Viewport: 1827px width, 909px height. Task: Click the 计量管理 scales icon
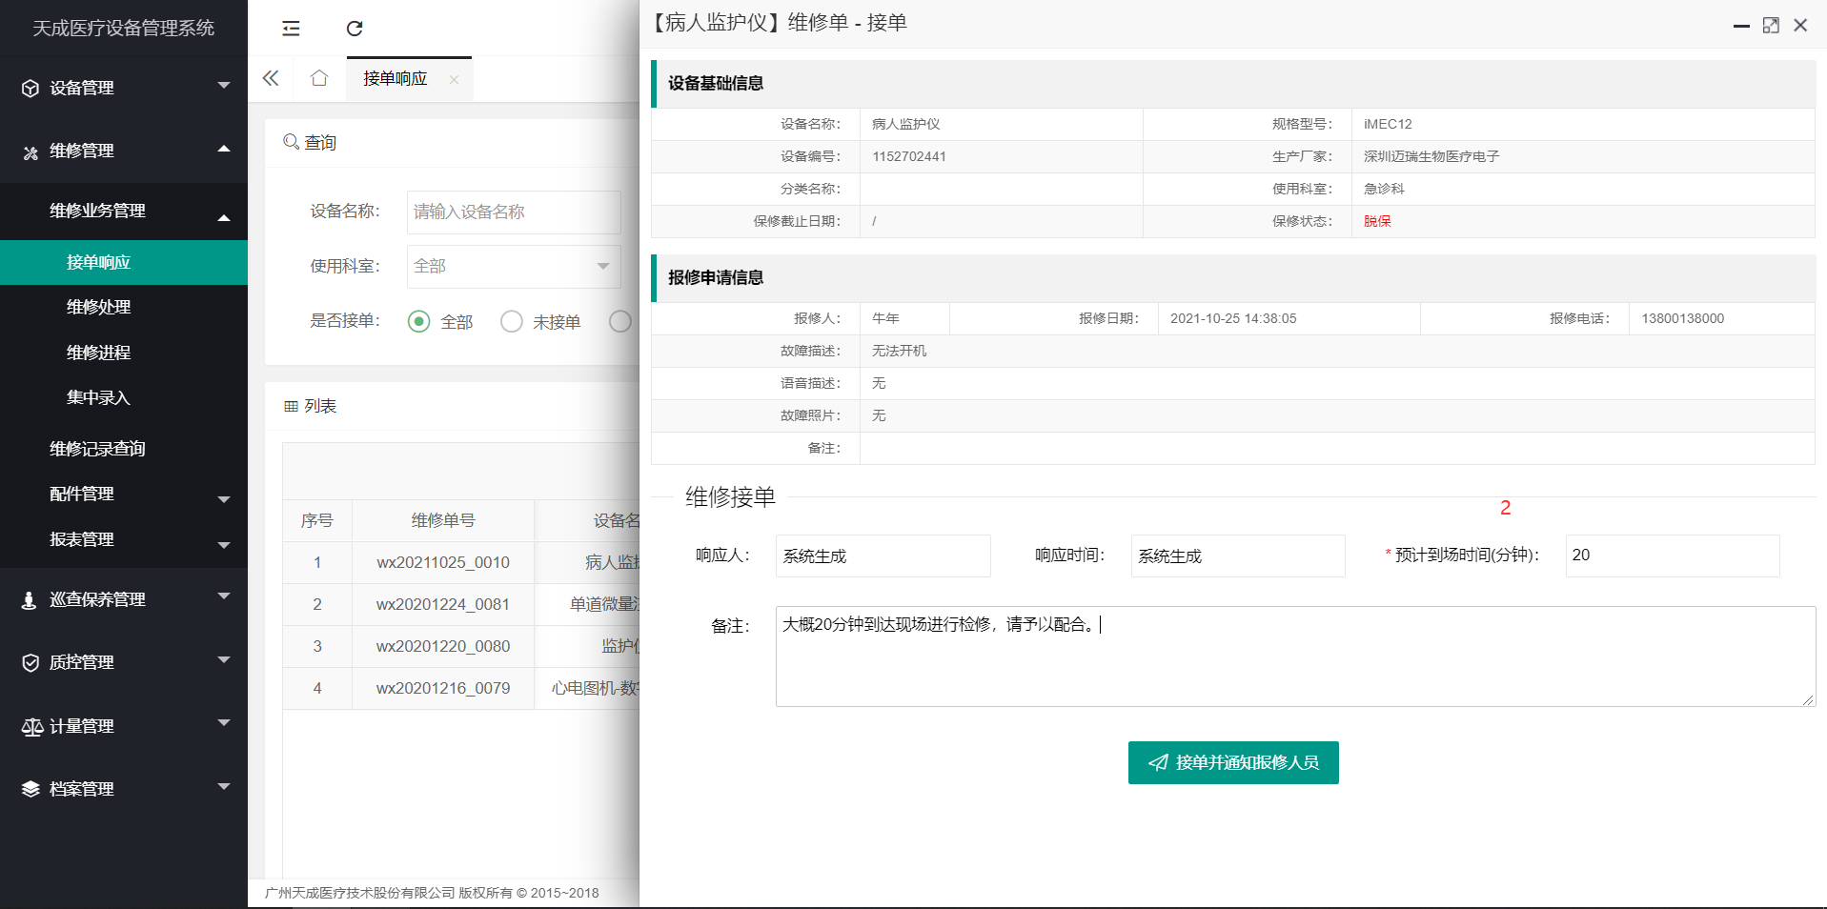pyautogui.click(x=31, y=727)
